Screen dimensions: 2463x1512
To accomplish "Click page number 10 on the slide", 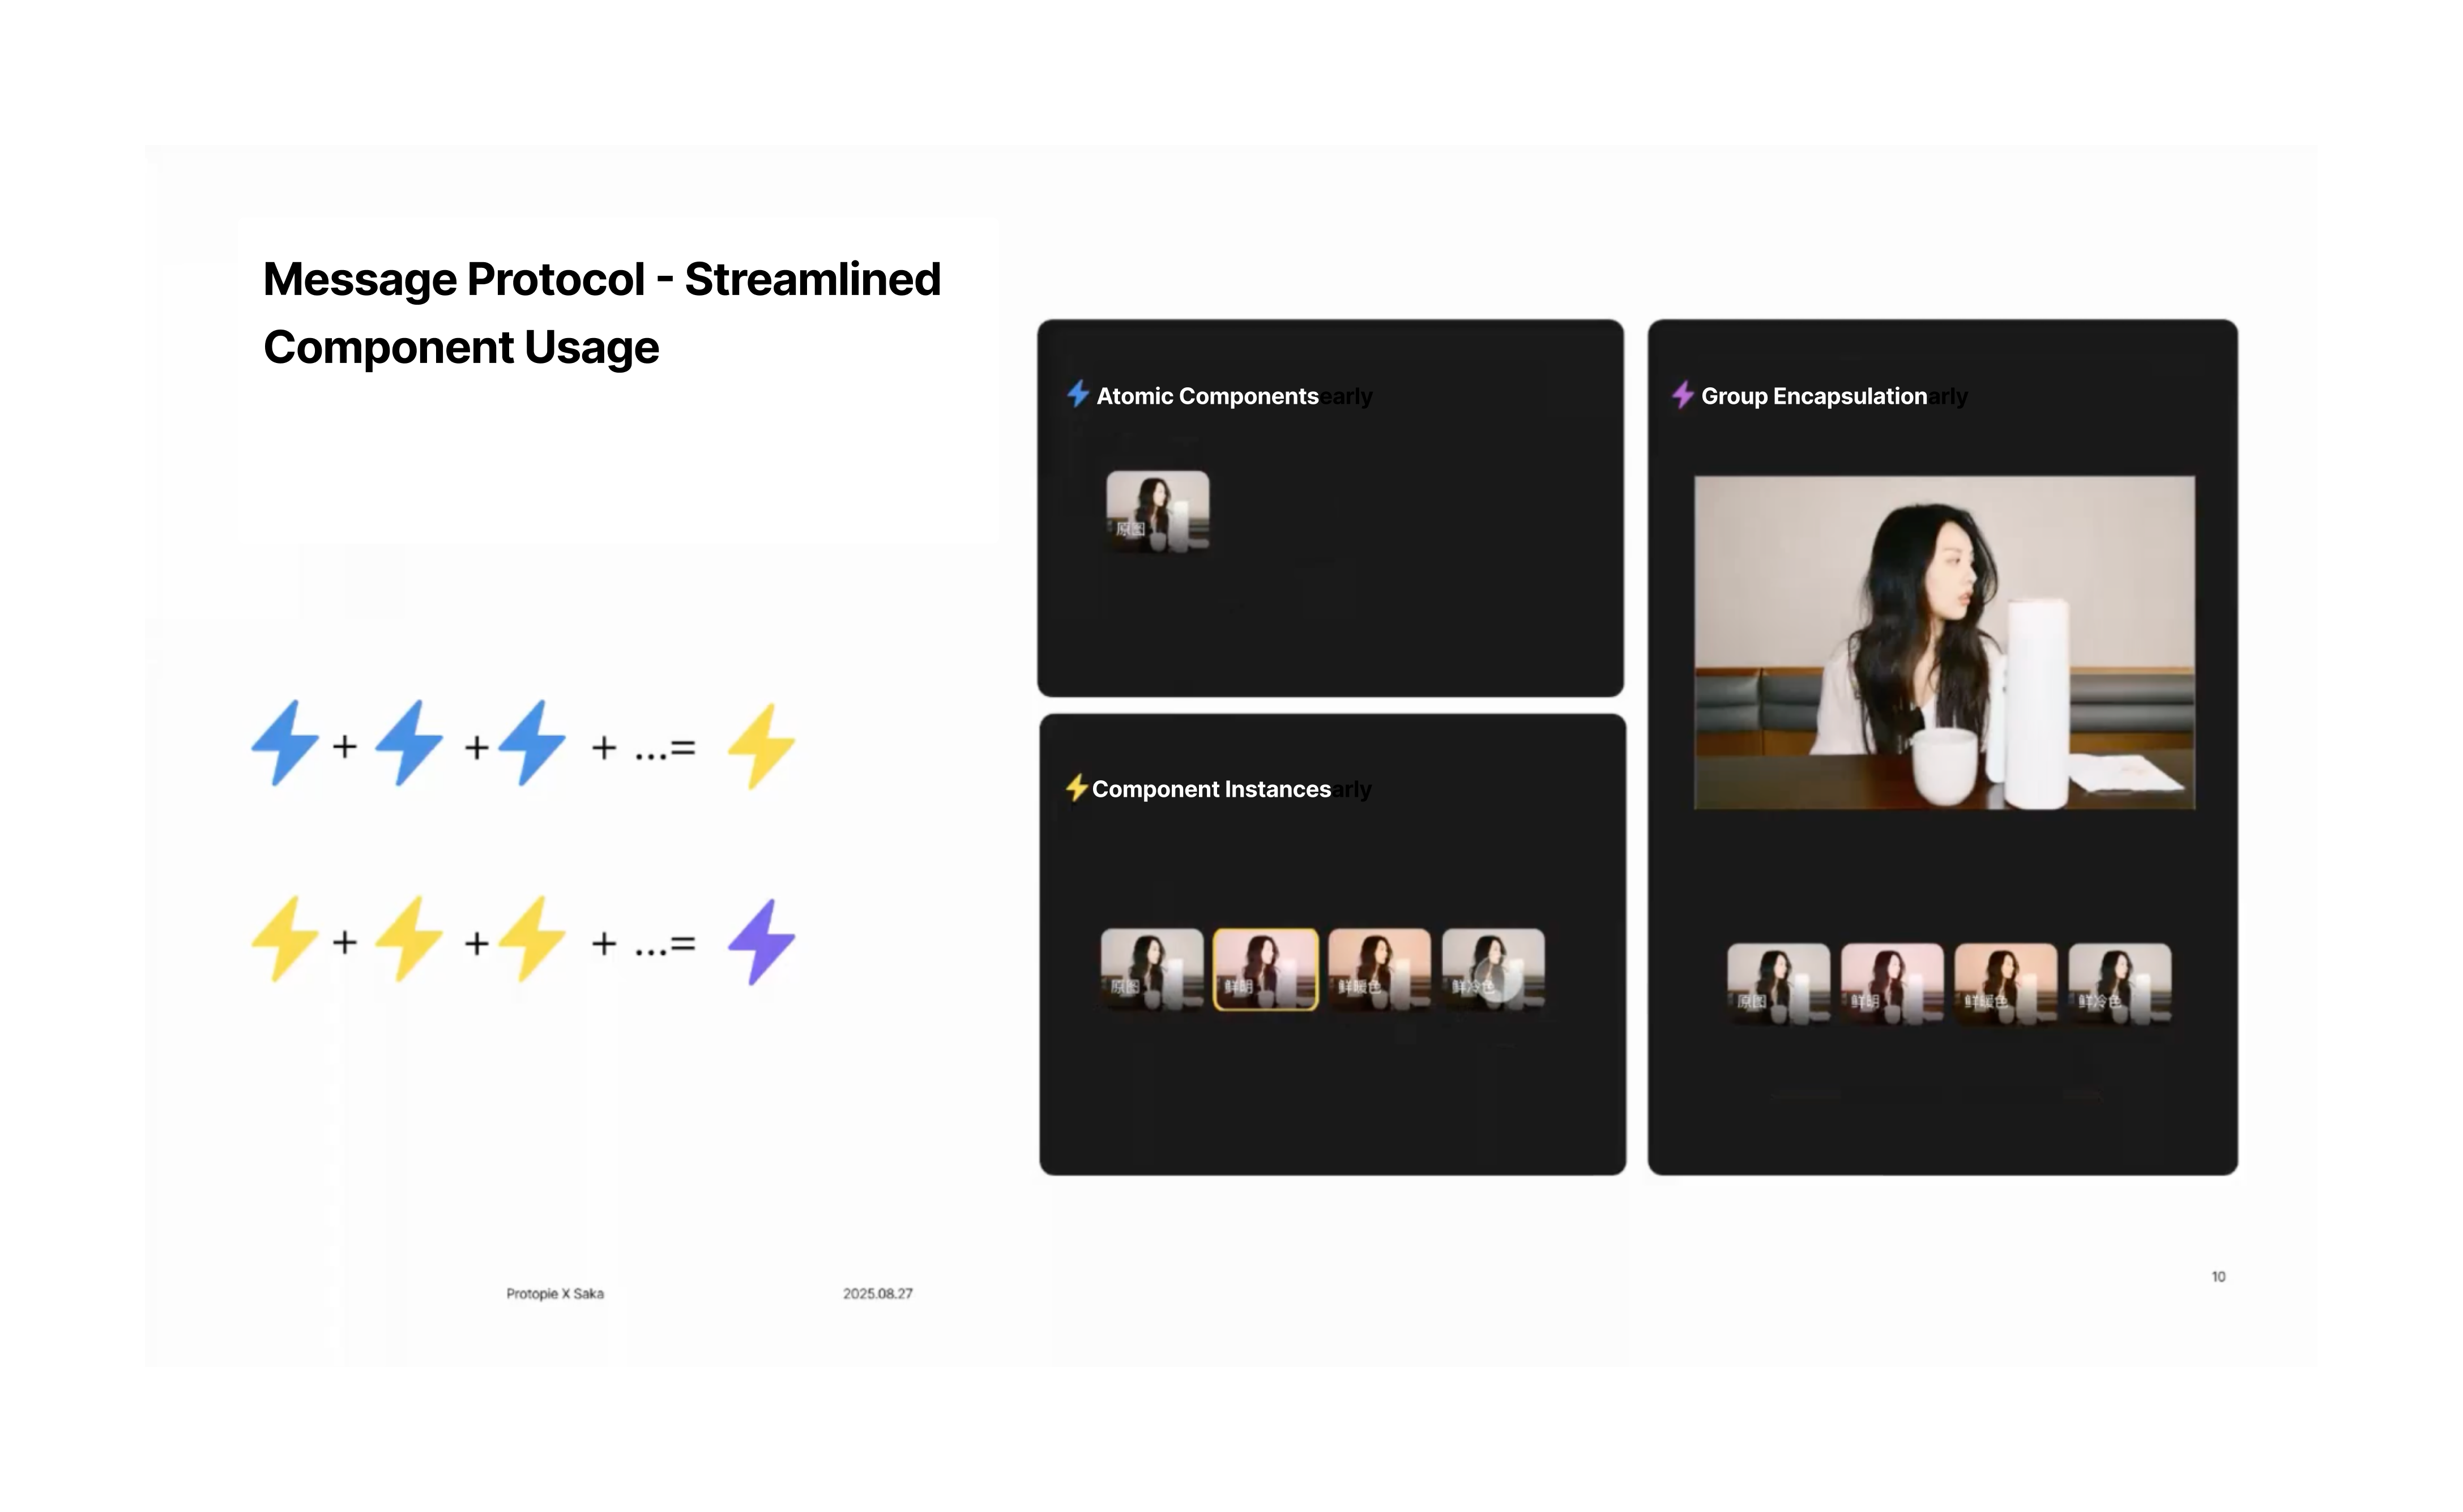I will [2218, 1276].
